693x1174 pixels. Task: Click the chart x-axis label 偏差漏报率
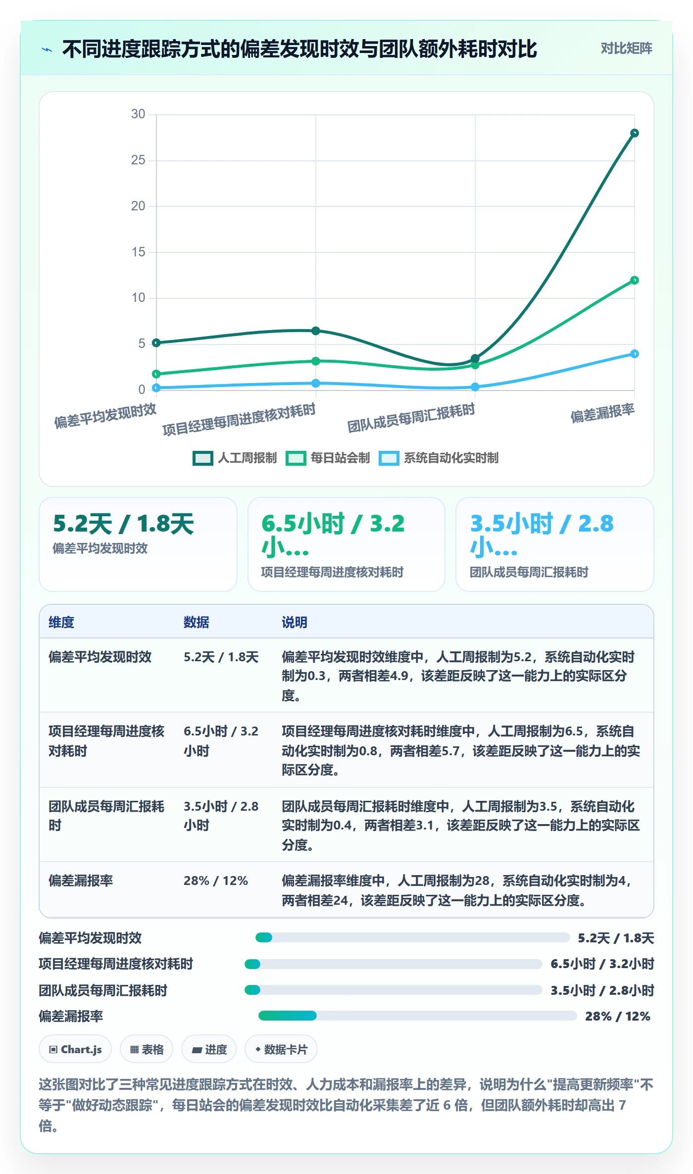click(603, 413)
